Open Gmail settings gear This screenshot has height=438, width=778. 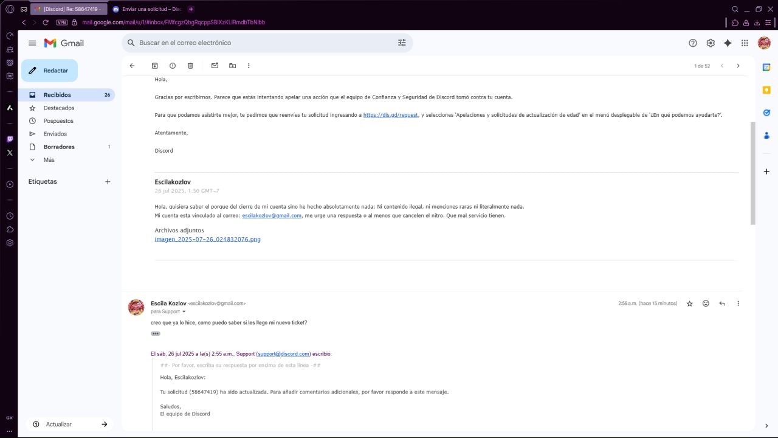711,43
